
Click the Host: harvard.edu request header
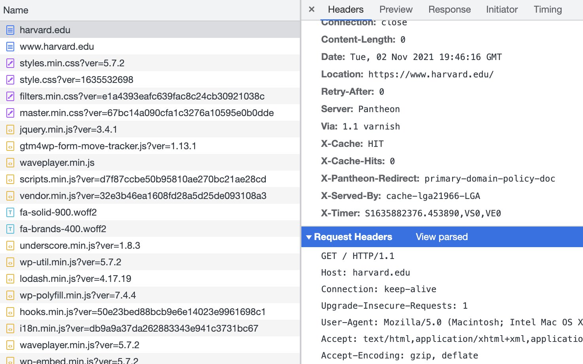[x=365, y=273]
